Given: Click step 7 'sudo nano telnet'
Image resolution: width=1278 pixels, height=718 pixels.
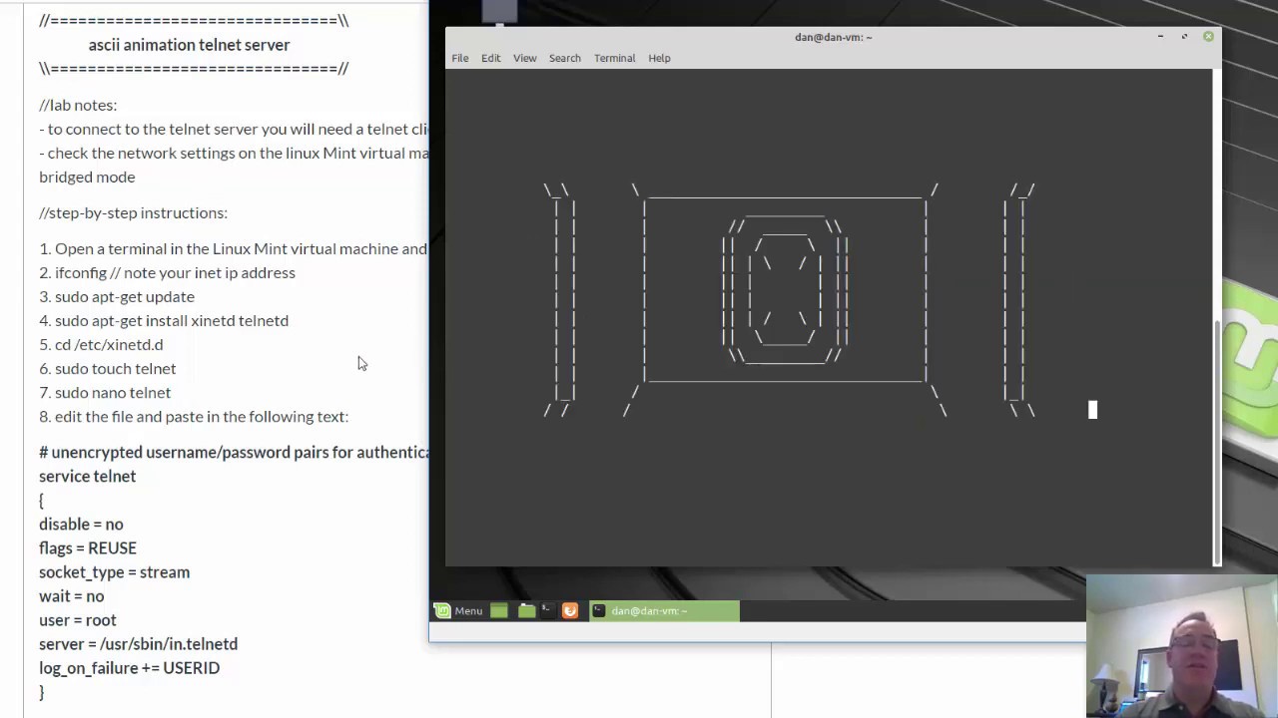Looking at the screenshot, I should click(x=105, y=392).
